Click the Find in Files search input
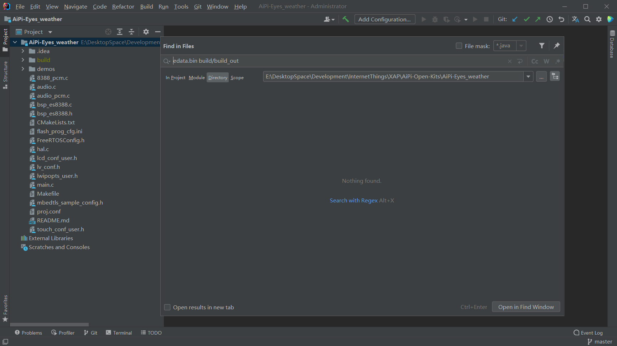Image resolution: width=617 pixels, height=346 pixels. pyautogui.click(x=338, y=61)
